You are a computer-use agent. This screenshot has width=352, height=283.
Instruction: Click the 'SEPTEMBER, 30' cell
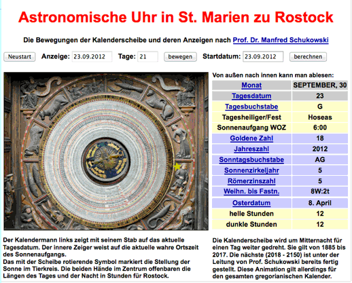pyautogui.click(x=320, y=85)
